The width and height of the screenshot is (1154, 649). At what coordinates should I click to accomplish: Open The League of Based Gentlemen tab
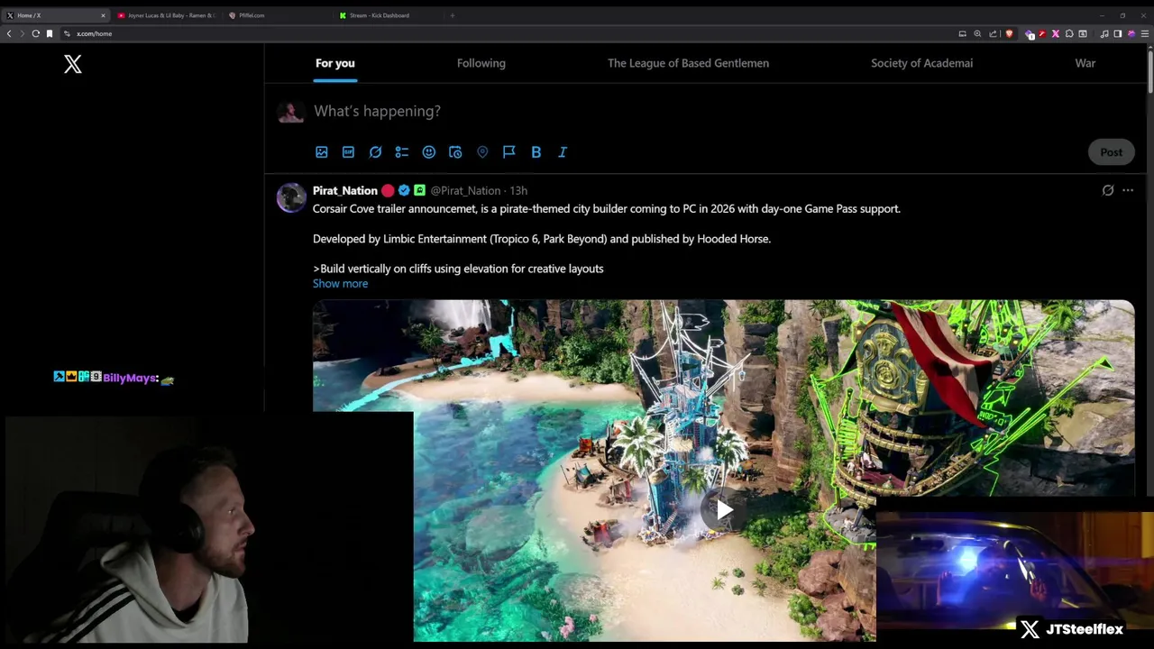[x=688, y=63]
